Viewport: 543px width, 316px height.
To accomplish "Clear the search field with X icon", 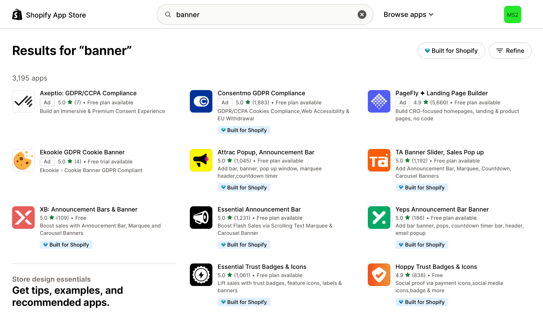I will pos(362,15).
